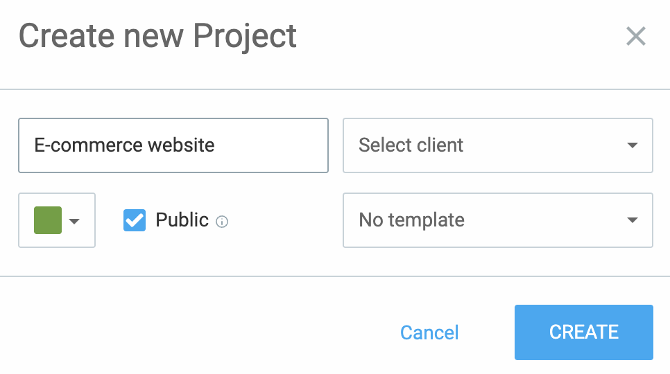The height and width of the screenshot is (374, 670).
Task: Click the arrow icon in No template
Action: coord(632,220)
